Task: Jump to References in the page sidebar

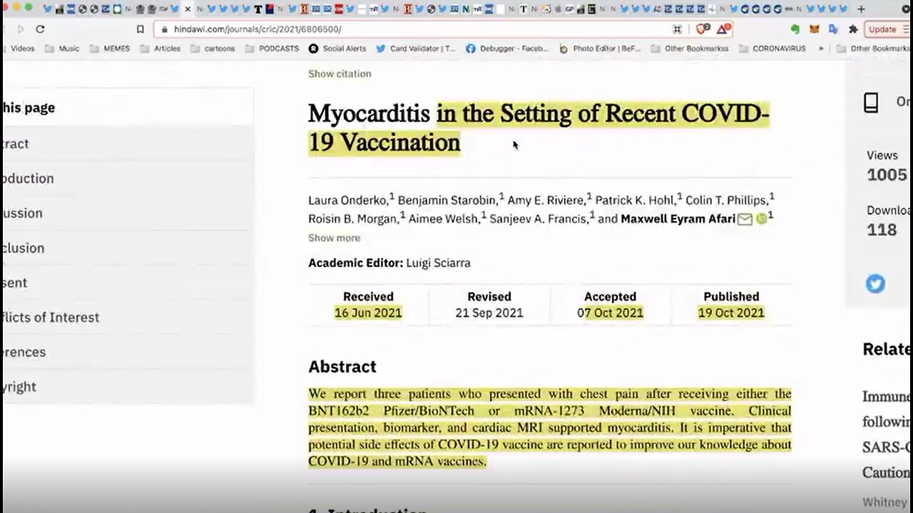Action: (x=23, y=353)
